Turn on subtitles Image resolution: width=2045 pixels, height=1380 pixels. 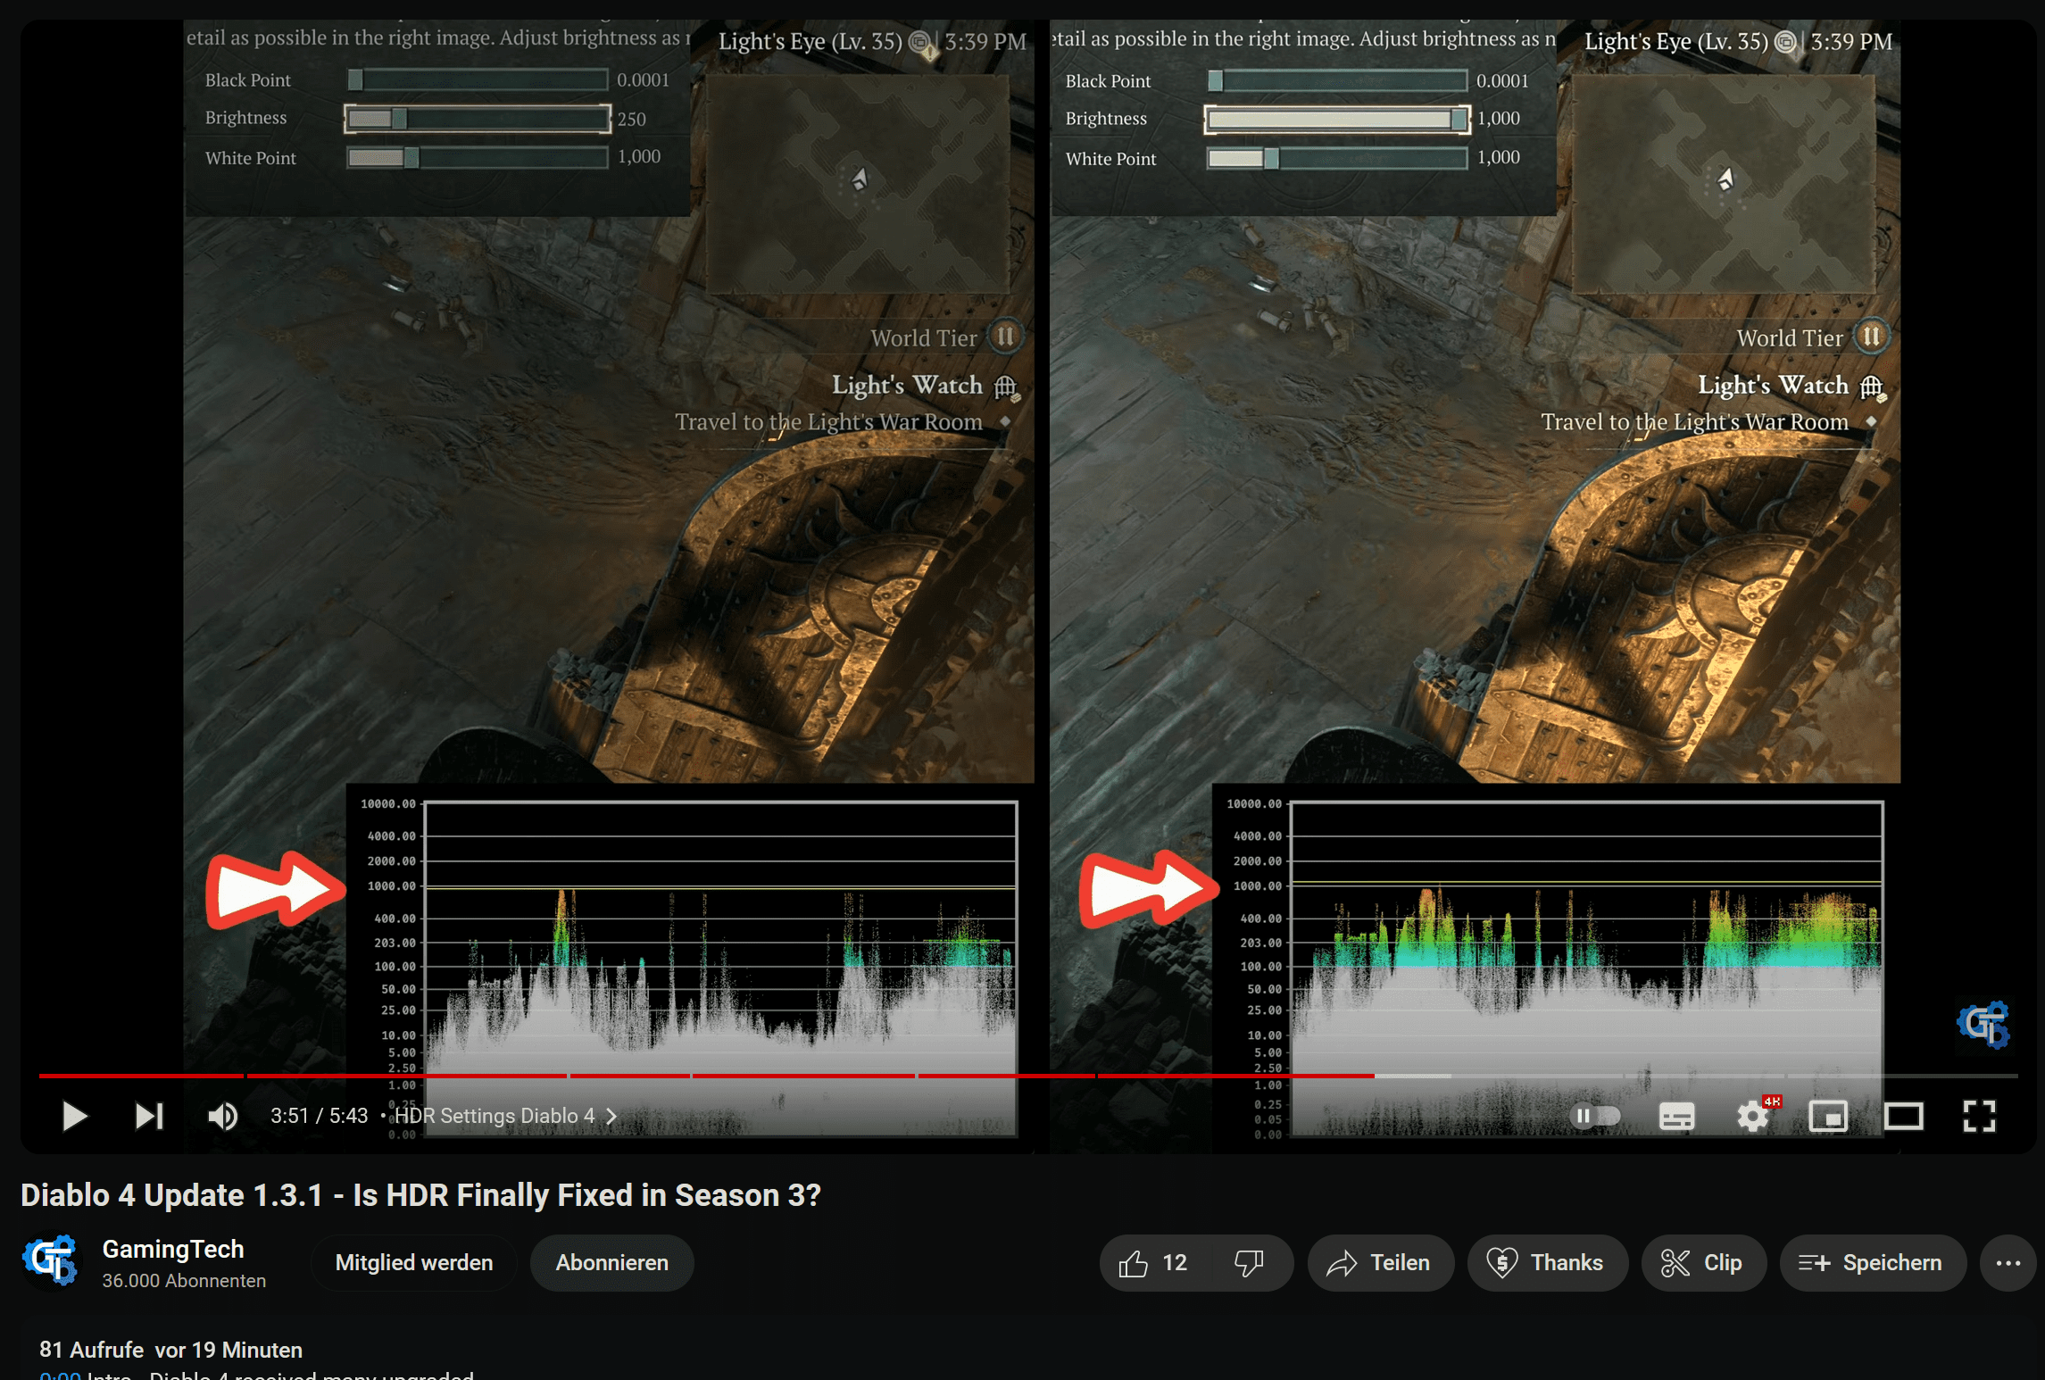click(1676, 1116)
